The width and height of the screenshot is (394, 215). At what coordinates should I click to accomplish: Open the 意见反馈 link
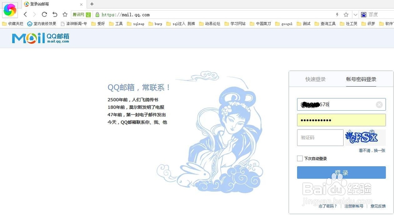coord(378,206)
